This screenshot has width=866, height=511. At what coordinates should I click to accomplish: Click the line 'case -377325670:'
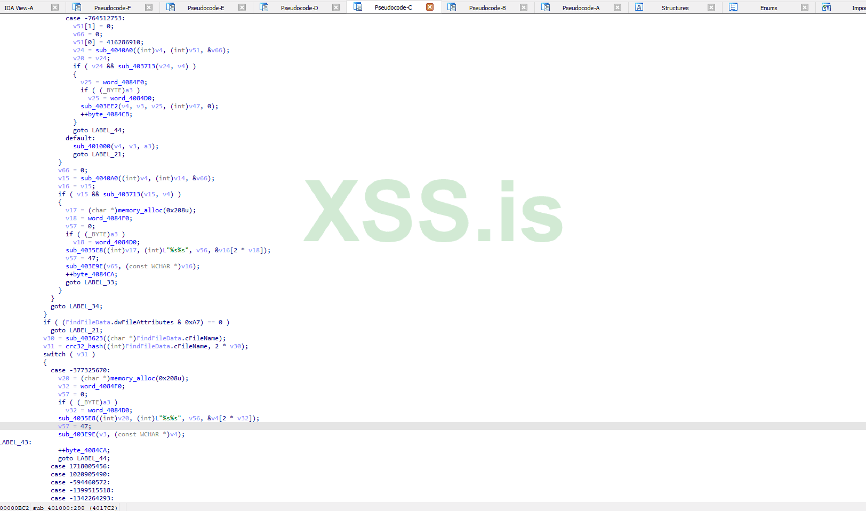pos(81,370)
